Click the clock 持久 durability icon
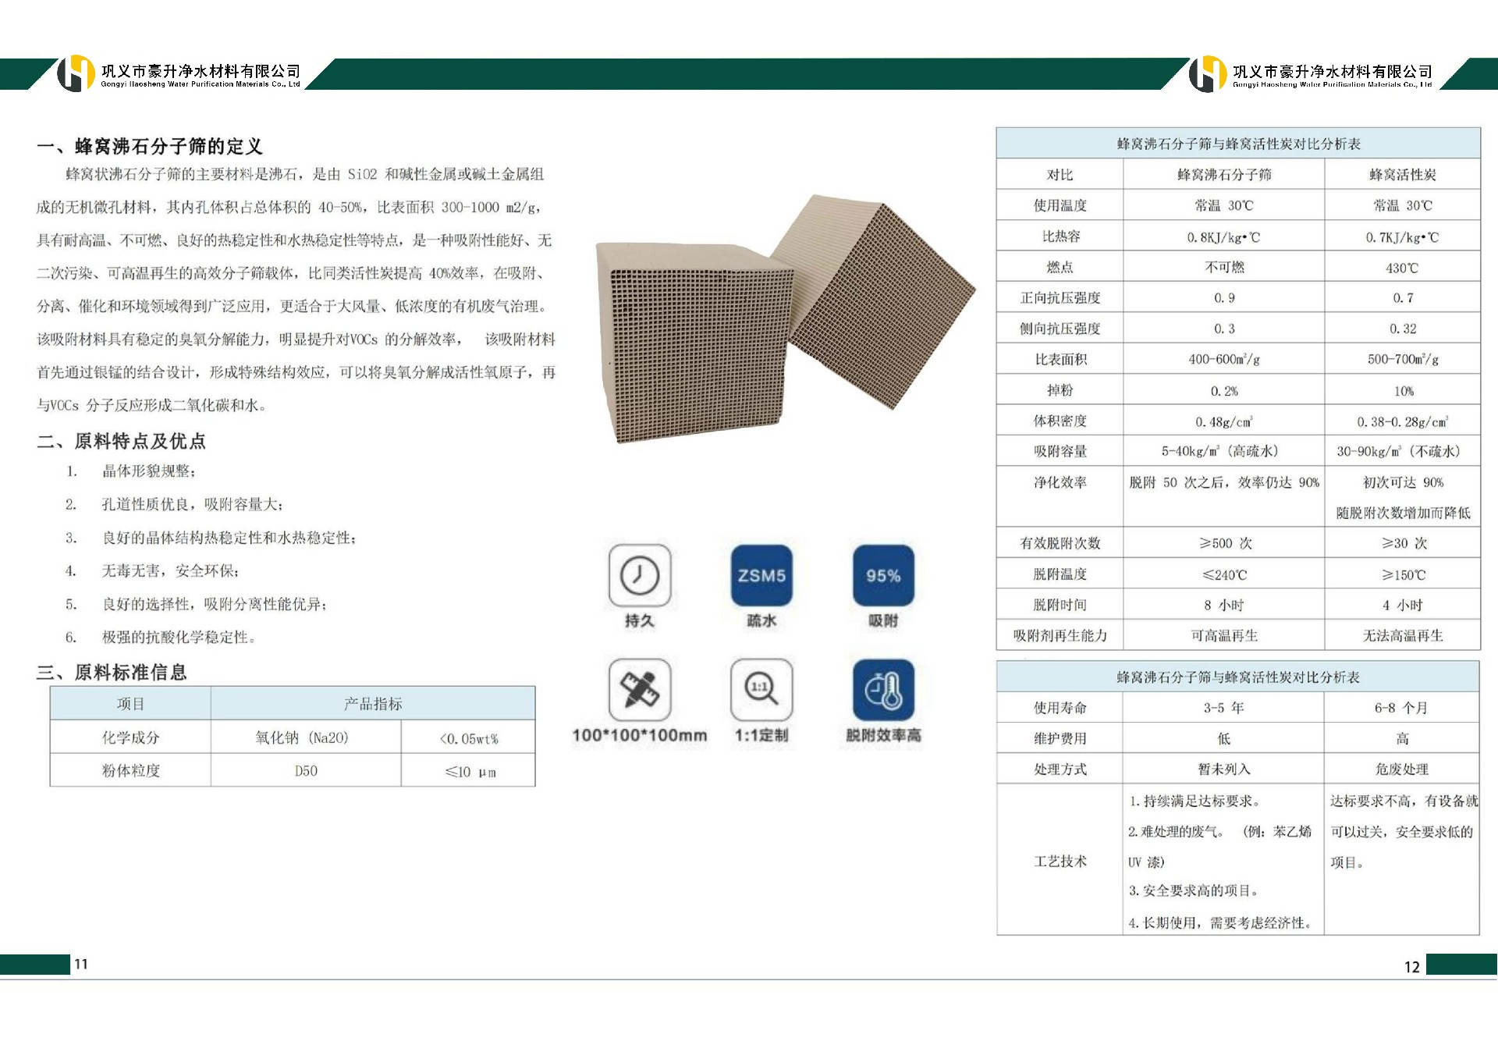The image size is (1498, 1059). pos(639,576)
